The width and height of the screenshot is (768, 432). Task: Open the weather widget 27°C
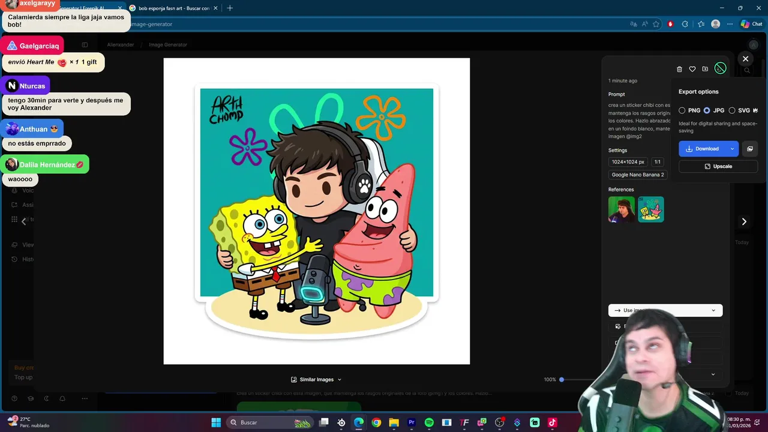pyautogui.click(x=27, y=422)
